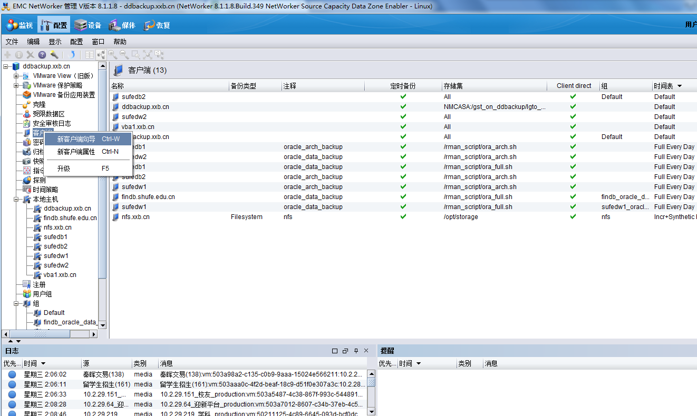Open the 媒体 (Media) view
Screen dimensions: 697x416
122,25
